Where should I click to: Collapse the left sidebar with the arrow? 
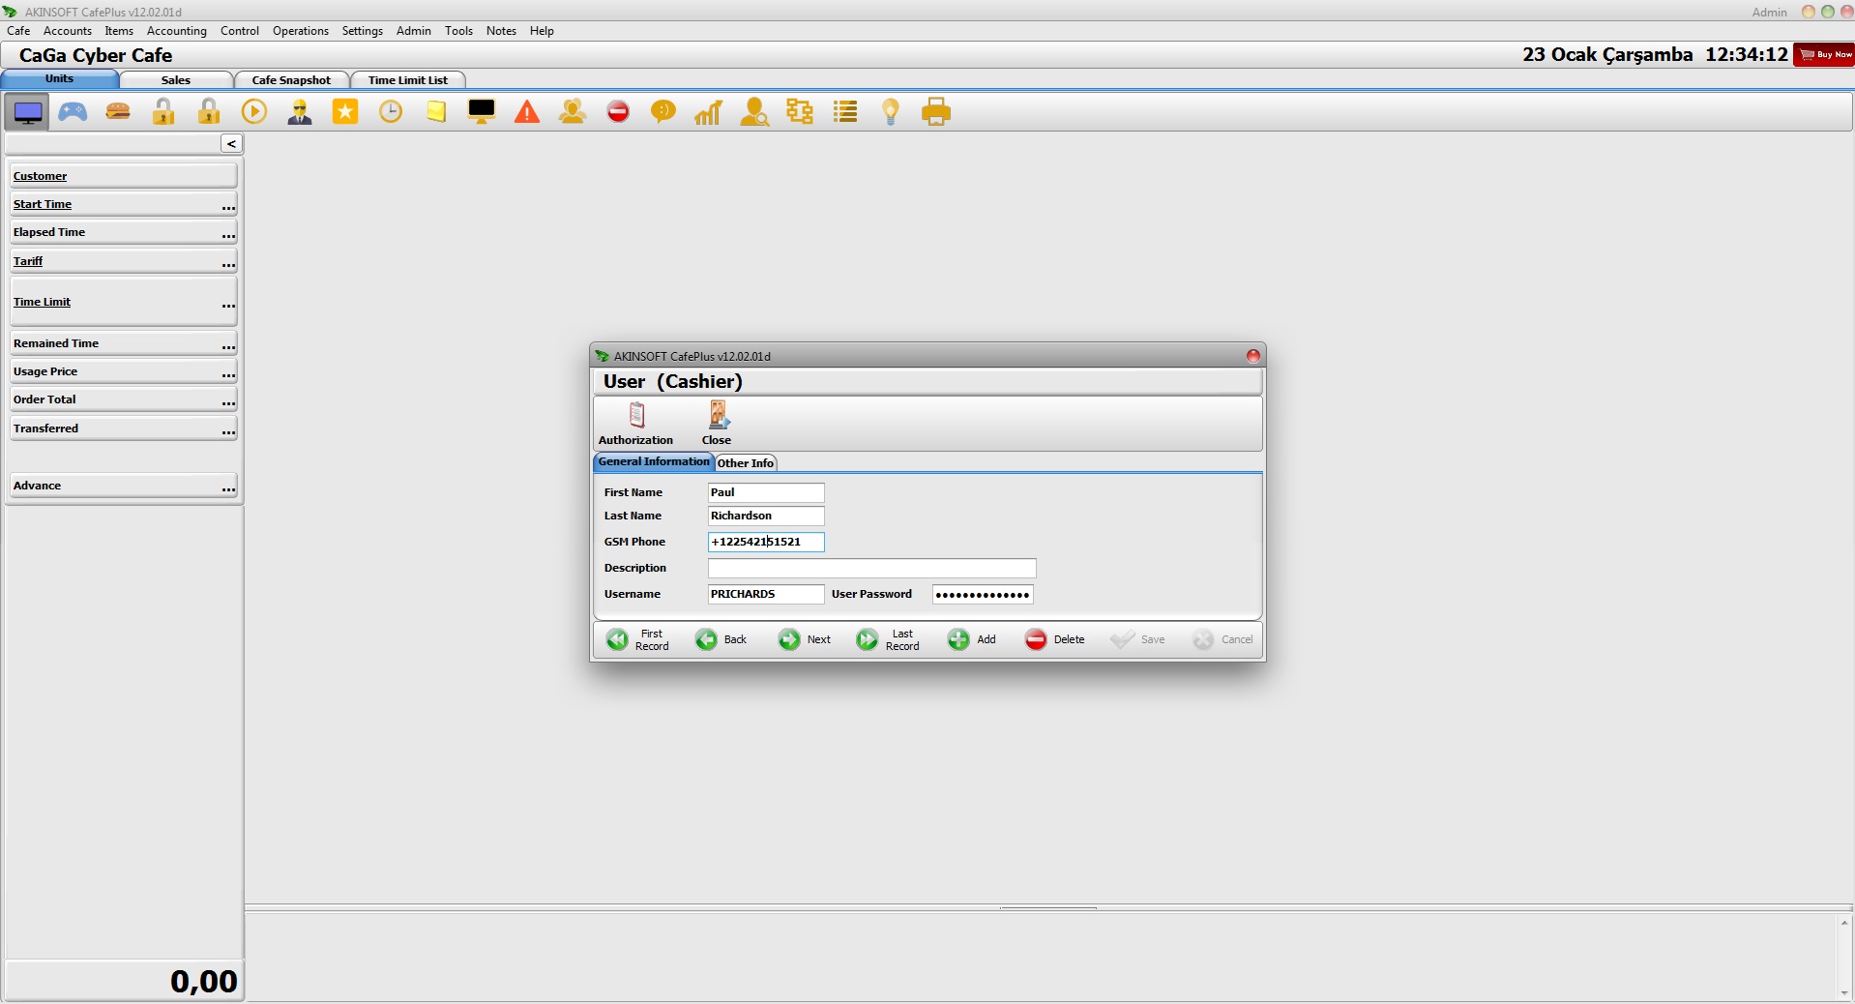click(231, 142)
